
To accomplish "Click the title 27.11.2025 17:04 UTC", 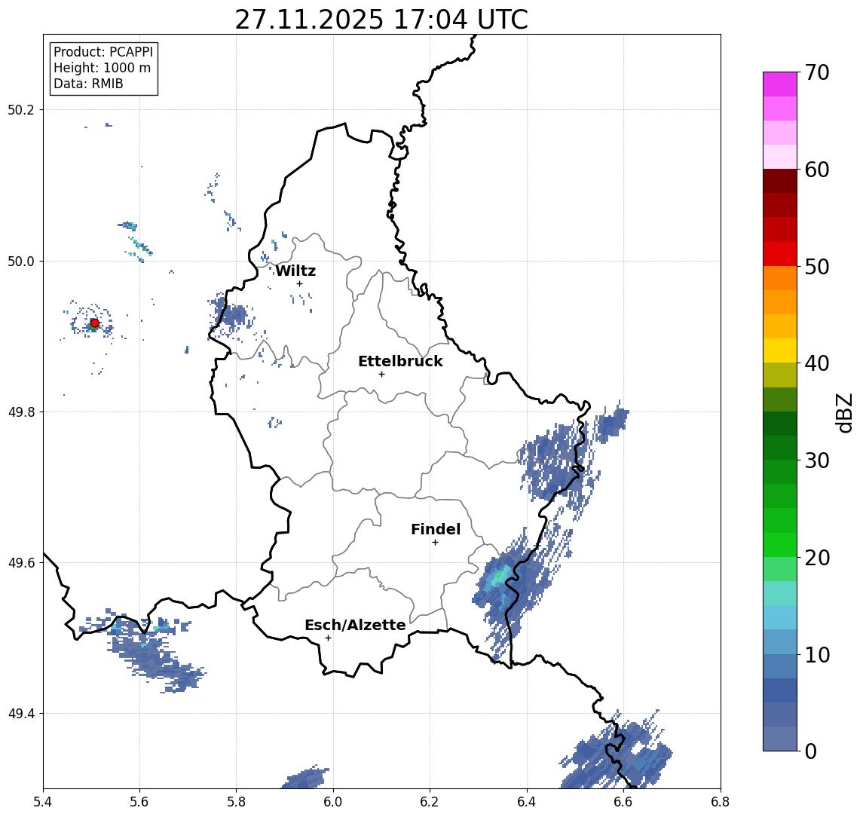I will (381, 20).
